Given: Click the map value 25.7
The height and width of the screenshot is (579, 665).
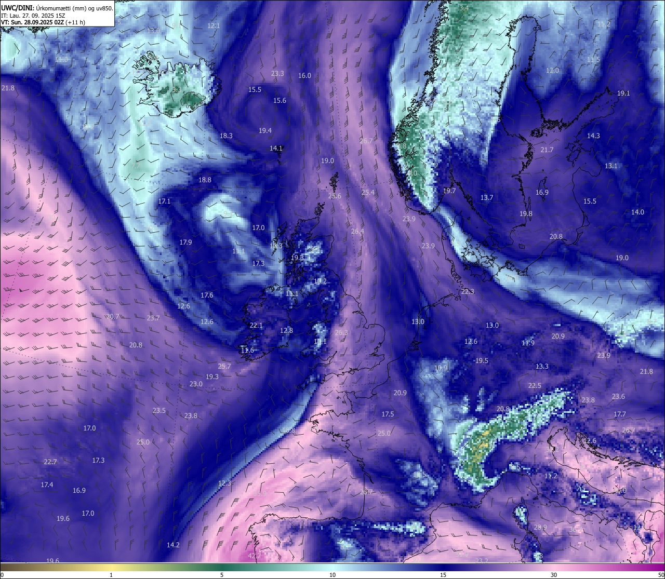Looking at the screenshot, I should 224,366.
